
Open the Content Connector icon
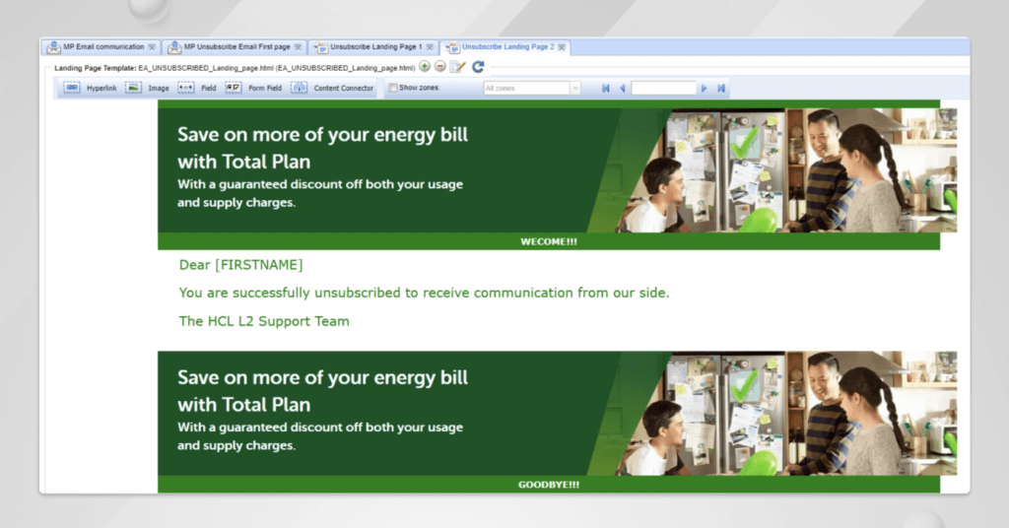(x=299, y=88)
